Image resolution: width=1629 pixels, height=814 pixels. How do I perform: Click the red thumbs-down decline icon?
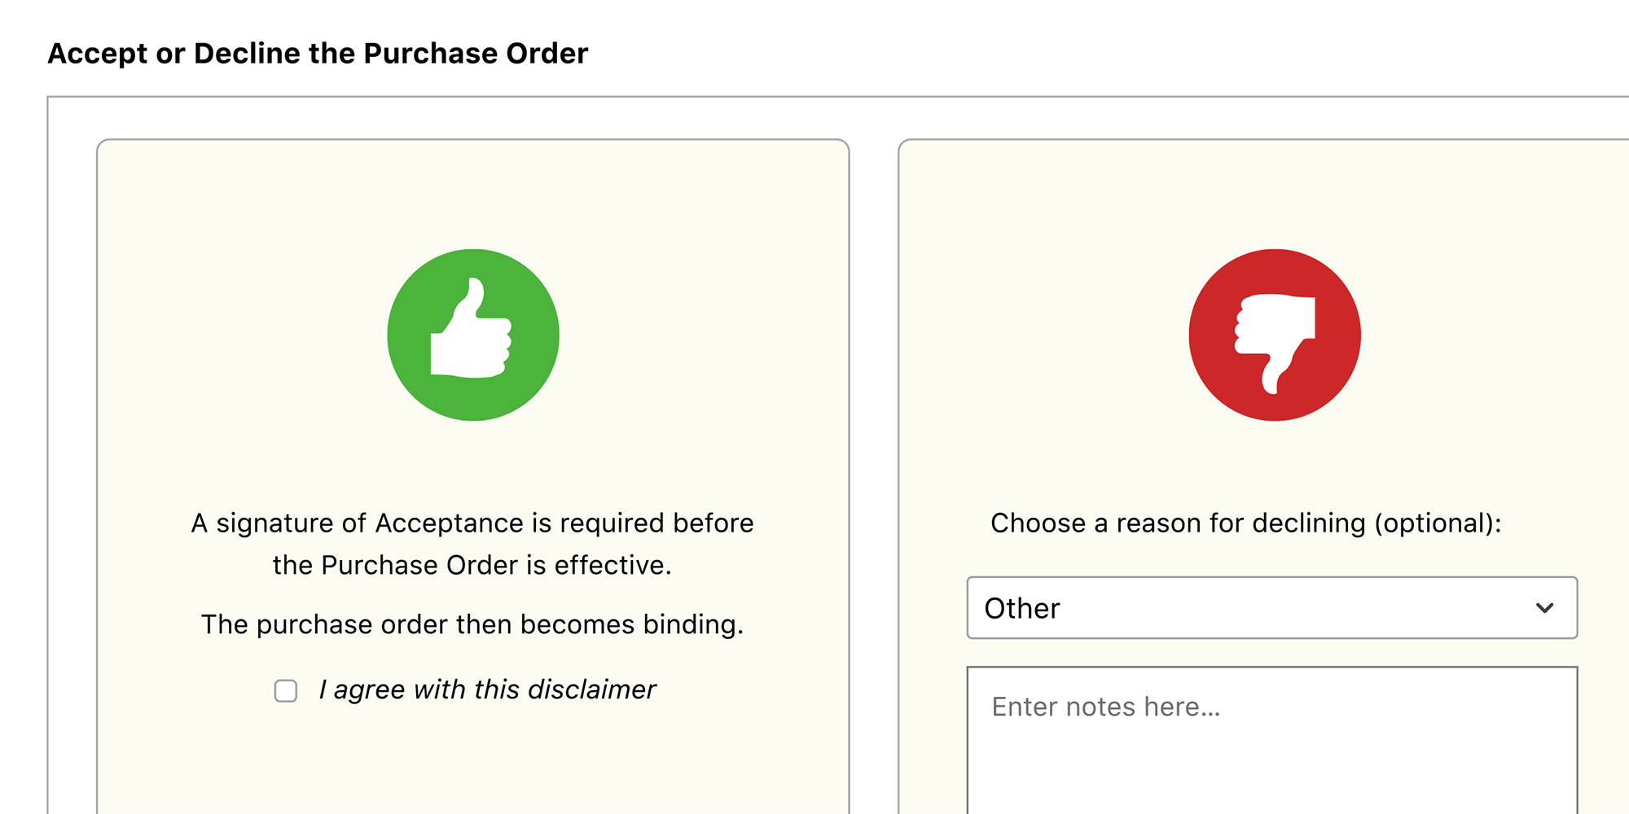point(1275,335)
